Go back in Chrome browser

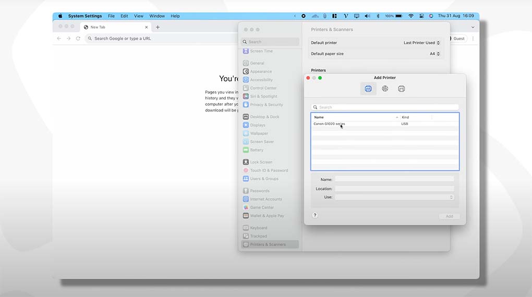point(59,39)
